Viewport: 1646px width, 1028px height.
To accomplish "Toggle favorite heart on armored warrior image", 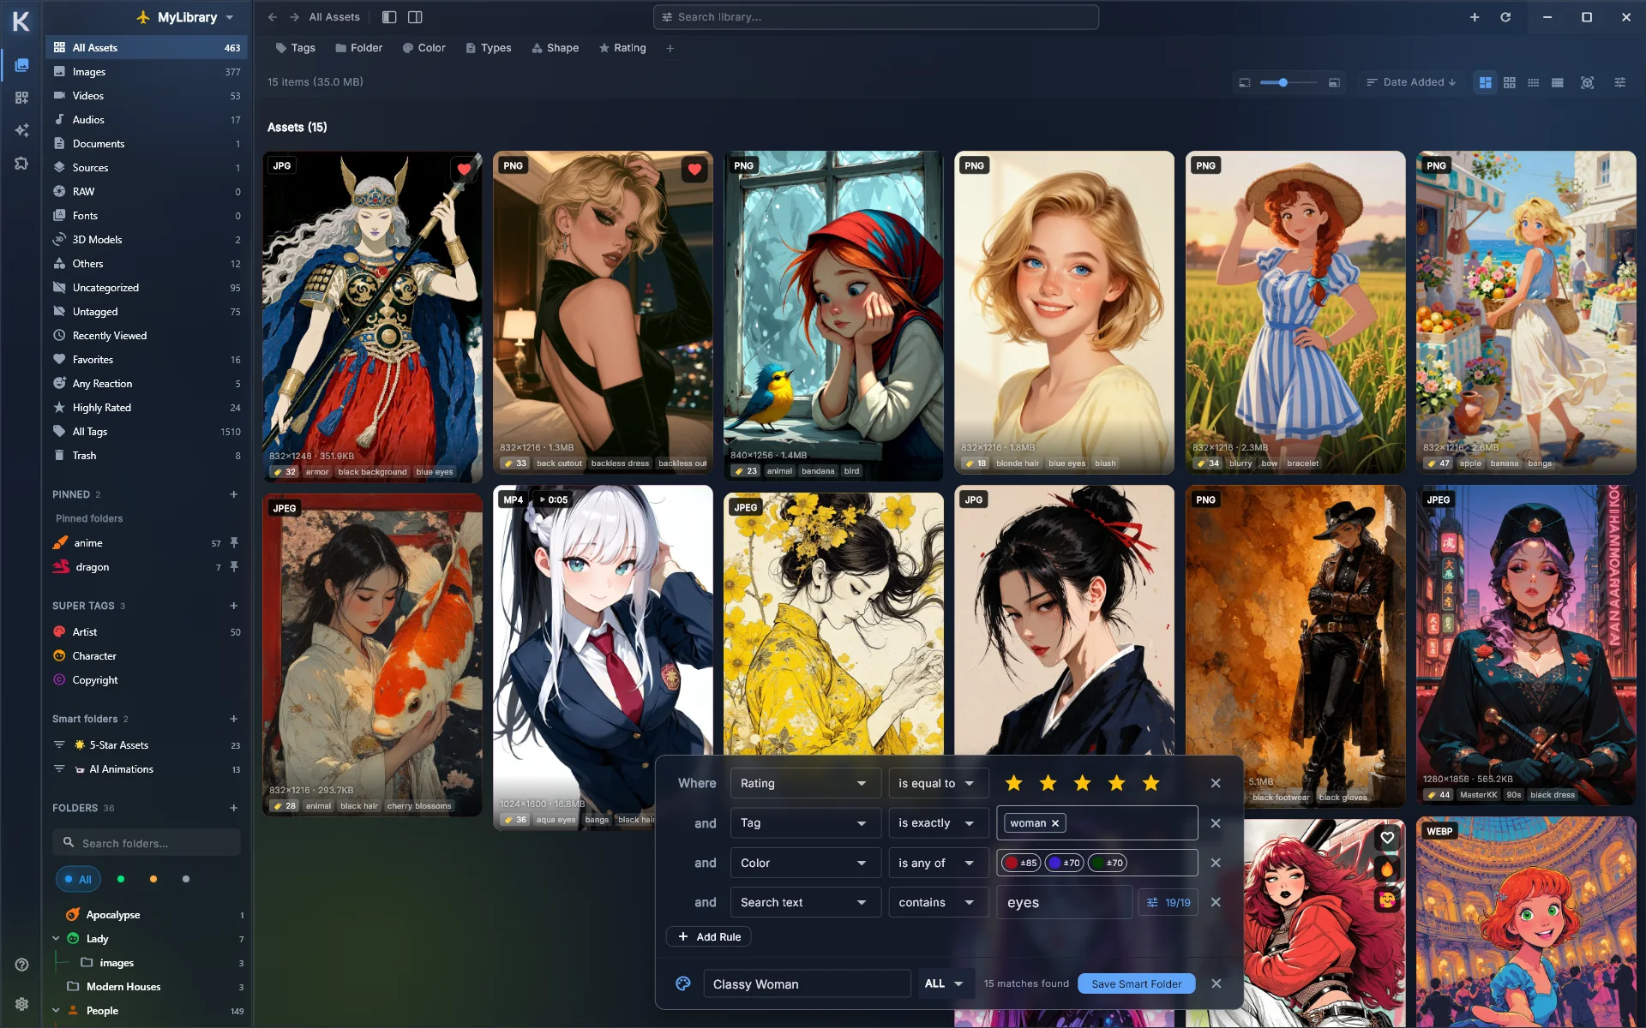I will click(464, 169).
